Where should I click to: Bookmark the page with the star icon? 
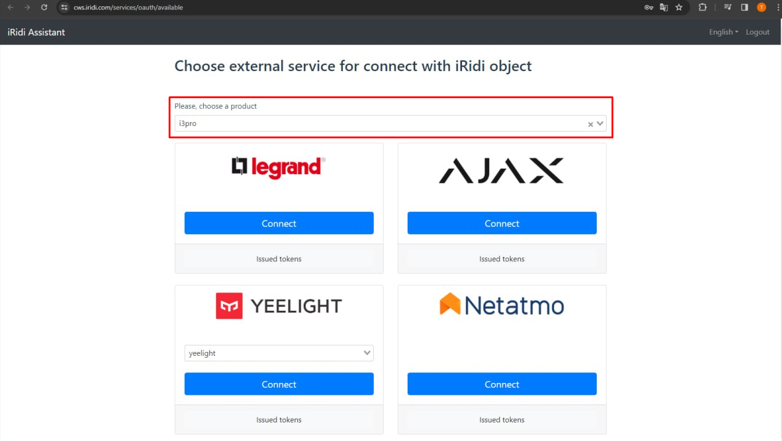pyautogui.click(x=678, y=7)
